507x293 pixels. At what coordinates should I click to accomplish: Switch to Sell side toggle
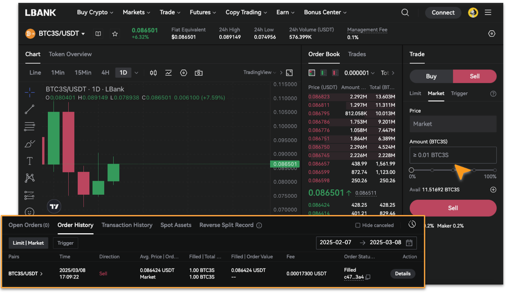click(475, 76)
